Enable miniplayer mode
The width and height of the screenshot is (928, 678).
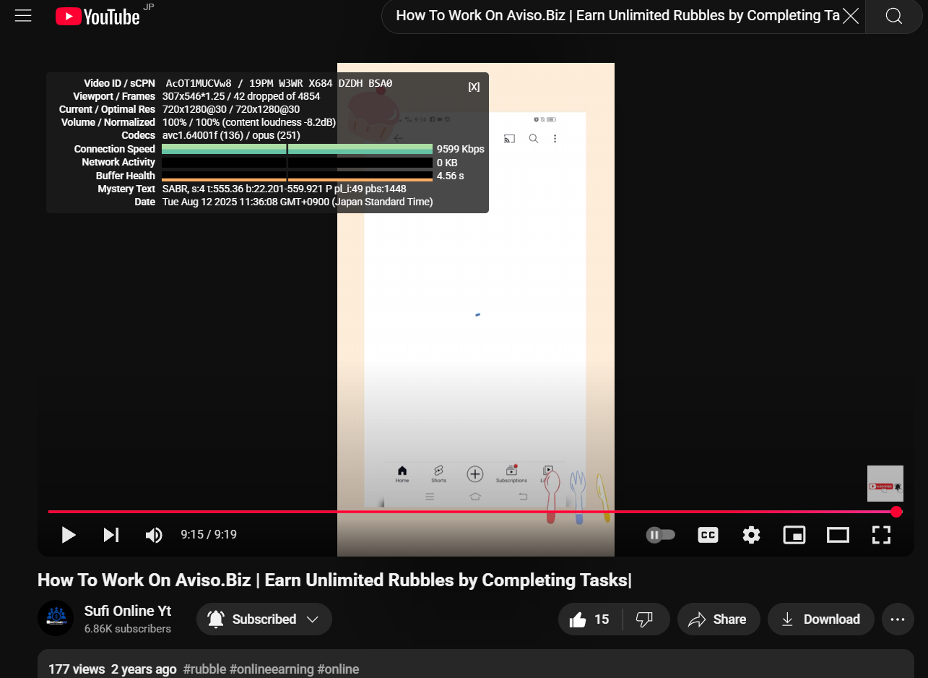(x=794, y=535)
